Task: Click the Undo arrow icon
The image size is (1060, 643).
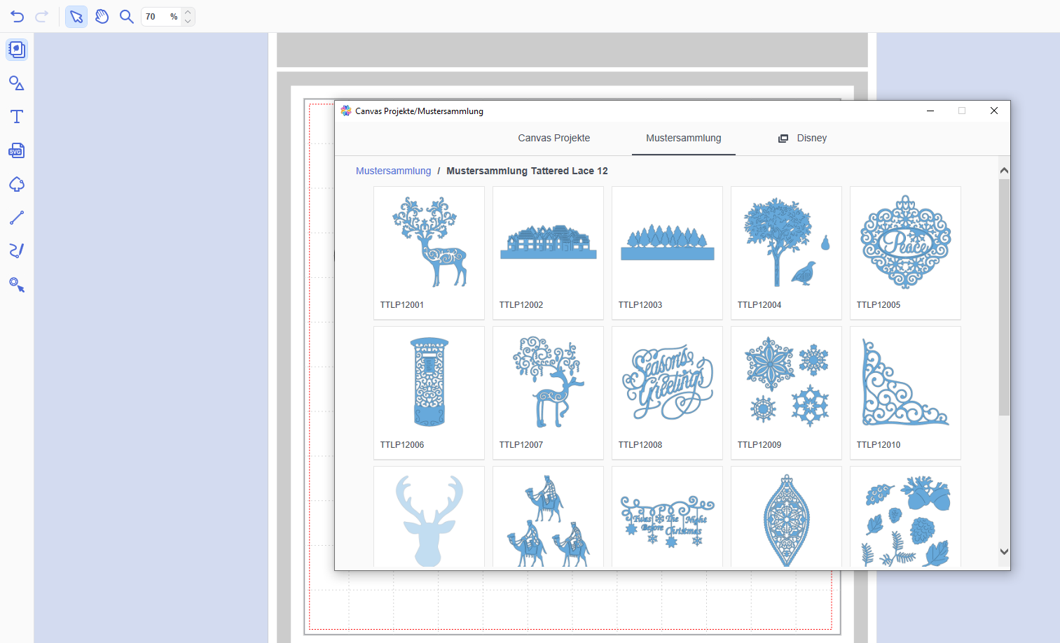Action: tap(18, 17)
